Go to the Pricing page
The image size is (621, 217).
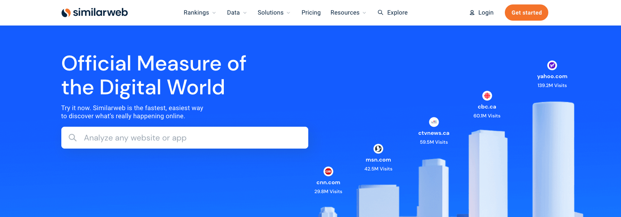pyautogui.click(x=311, y=13)
